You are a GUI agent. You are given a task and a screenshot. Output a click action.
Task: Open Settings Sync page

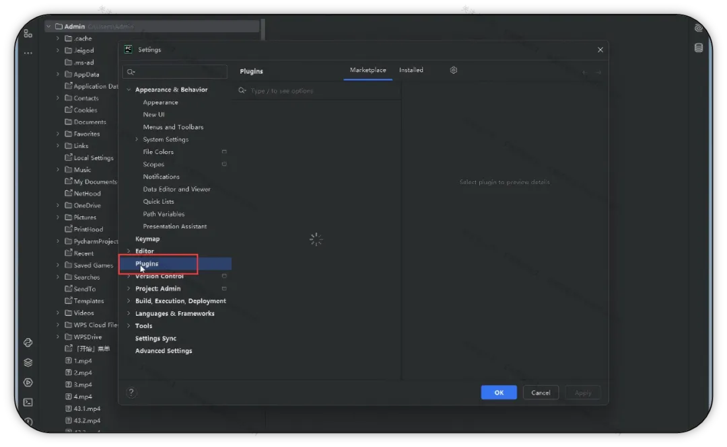[155, 339]
